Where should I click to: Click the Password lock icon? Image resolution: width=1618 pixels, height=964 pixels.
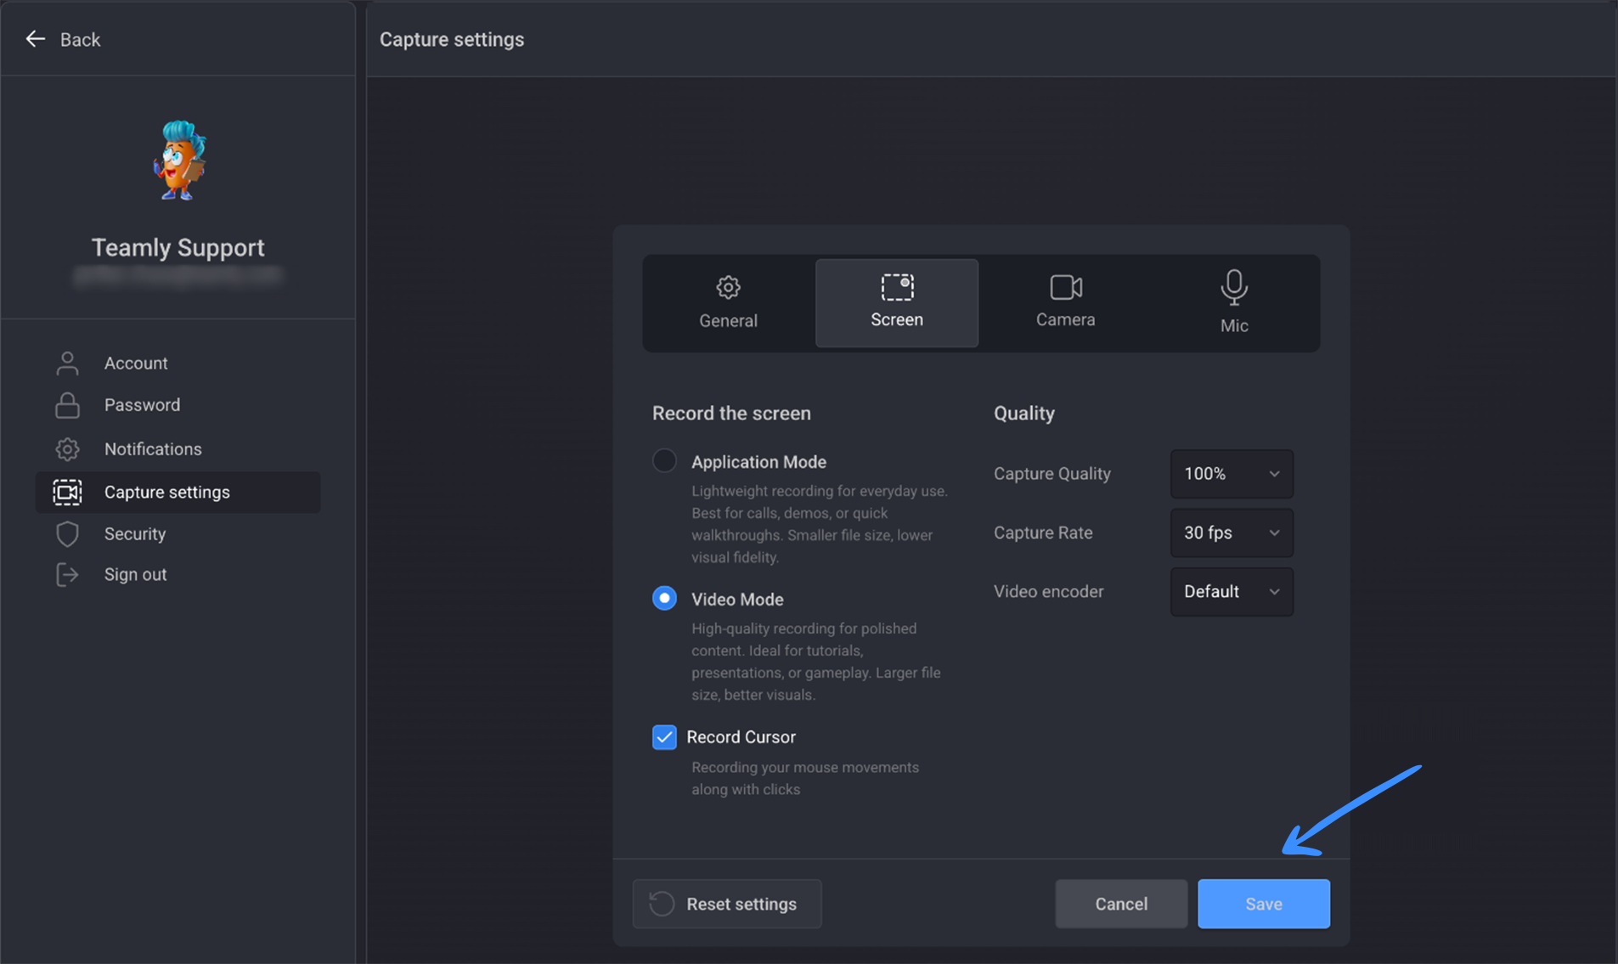point(67,405)
